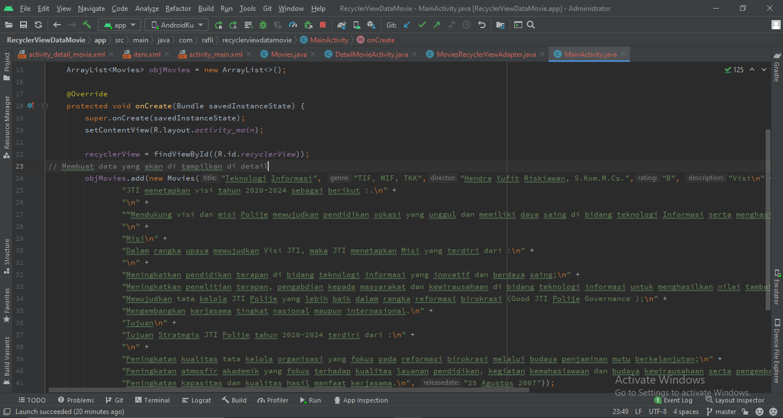Debug the app with the bug icon
Screen dimensions: 783x418
pyautogui.click(x=263, y=25)
